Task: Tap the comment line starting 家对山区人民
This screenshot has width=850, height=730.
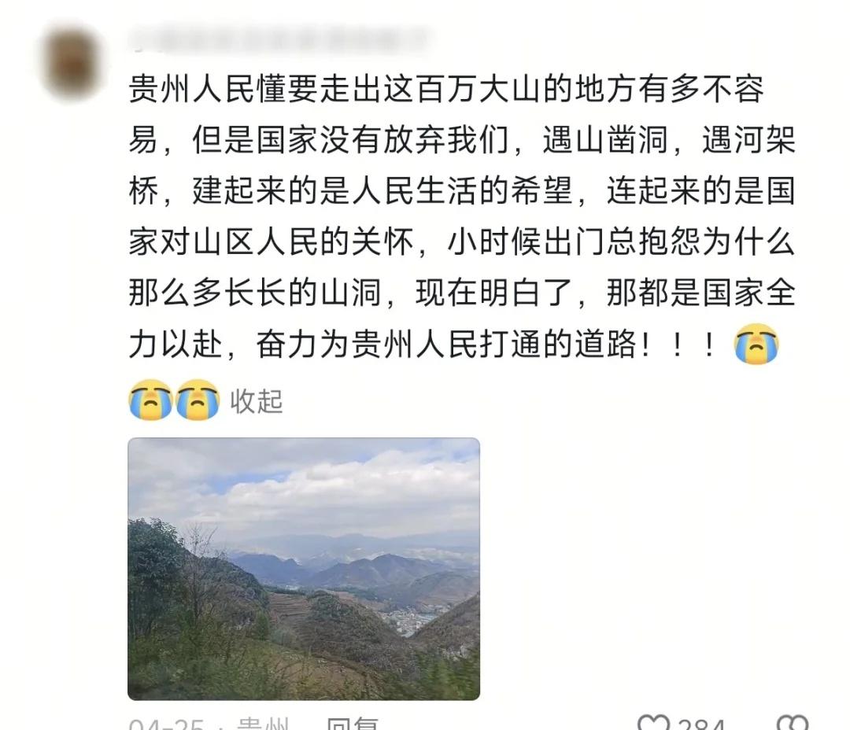Action: [462, 241]
